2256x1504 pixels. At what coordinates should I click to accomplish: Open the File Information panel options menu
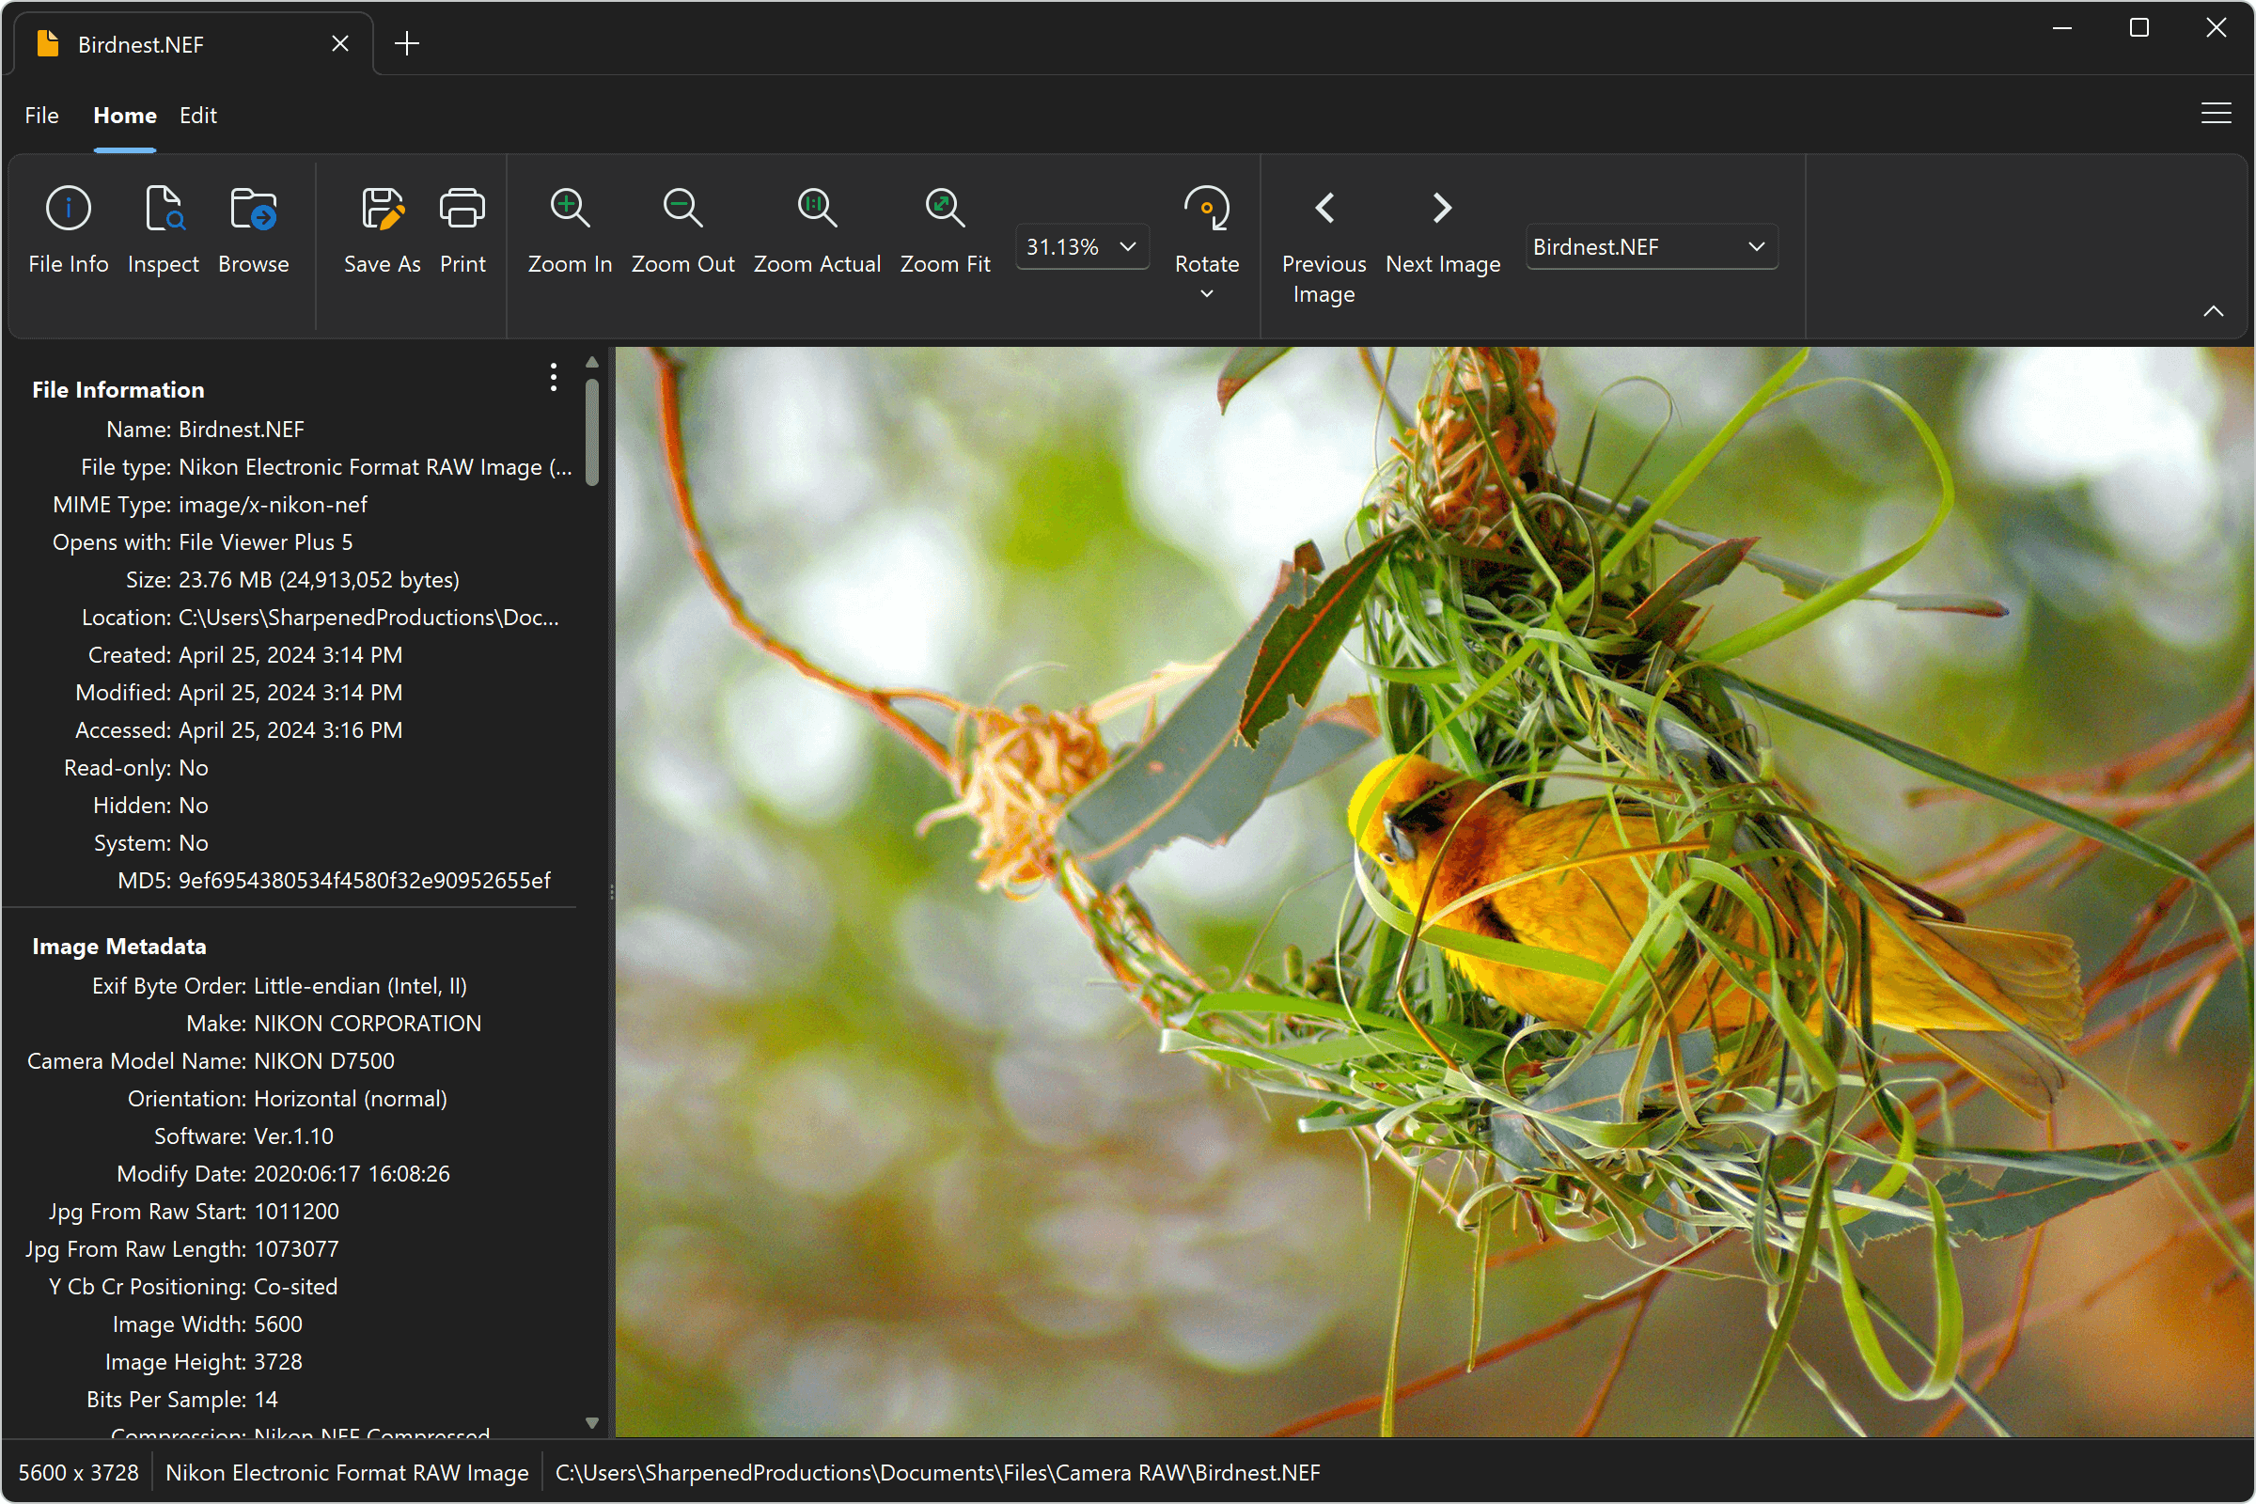point(554,377)
